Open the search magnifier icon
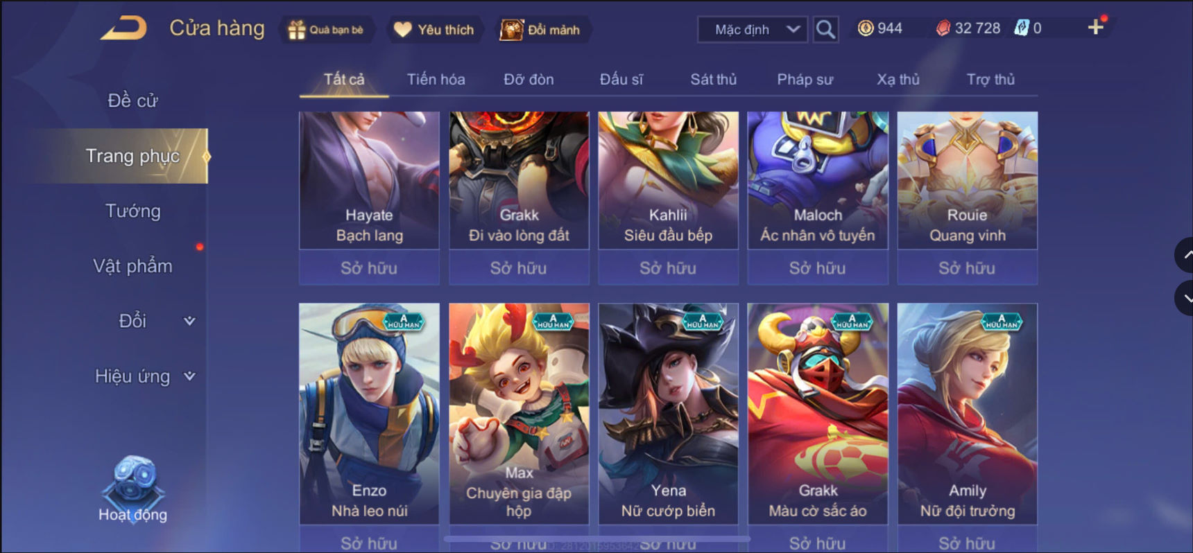This screenshot has width=1193, height=553. (x=825, y=29)
